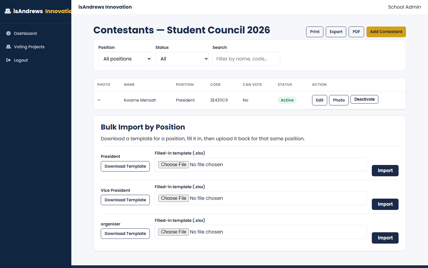Screen dimensions: 428x268
Task: Choose a file for Vice President import
Action: (x=174, y=198)
